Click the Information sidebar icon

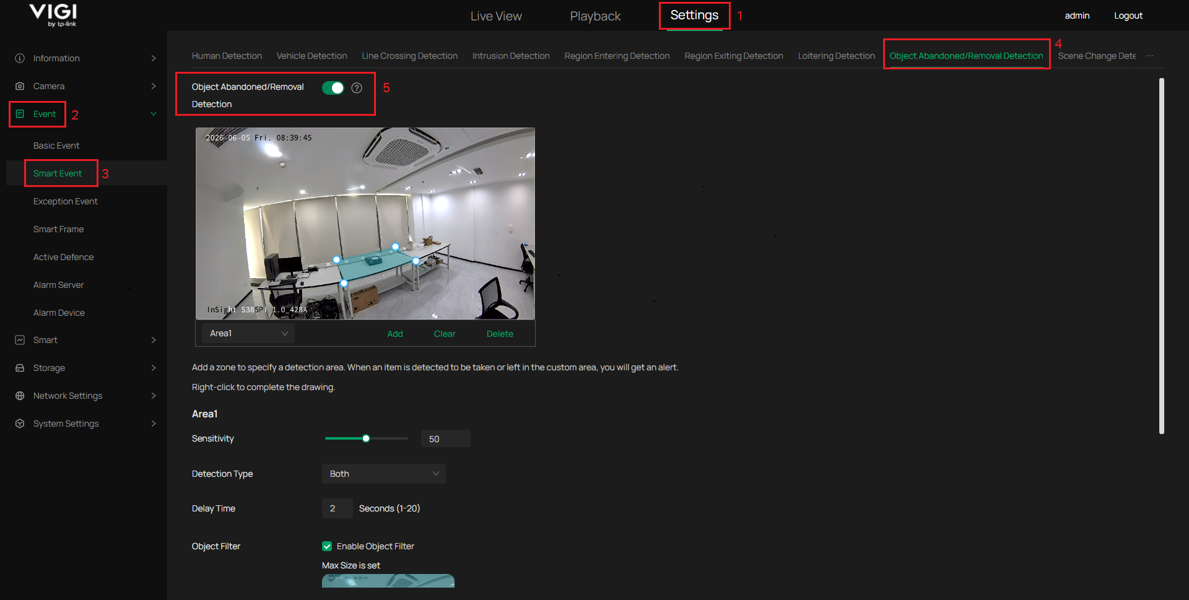(20, 58)
